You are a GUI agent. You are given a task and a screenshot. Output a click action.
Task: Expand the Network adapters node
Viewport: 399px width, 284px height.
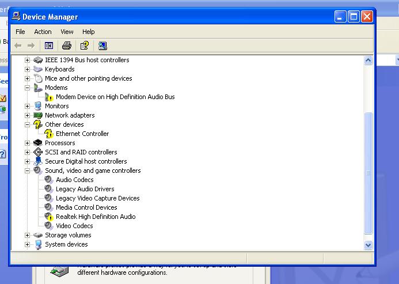click(x=27, y=115)
